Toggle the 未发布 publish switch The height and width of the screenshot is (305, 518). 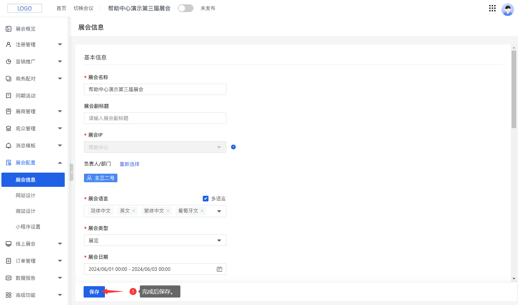pos(185,8)
